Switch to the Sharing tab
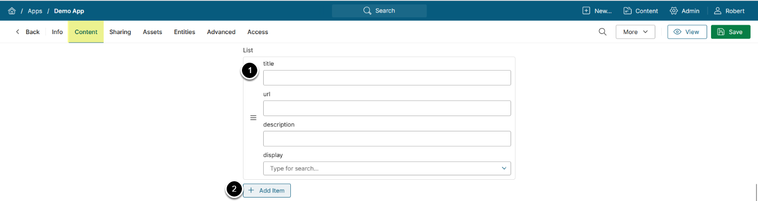The width and height of the screenshot is (758, 201). click(x=120, y=32)
